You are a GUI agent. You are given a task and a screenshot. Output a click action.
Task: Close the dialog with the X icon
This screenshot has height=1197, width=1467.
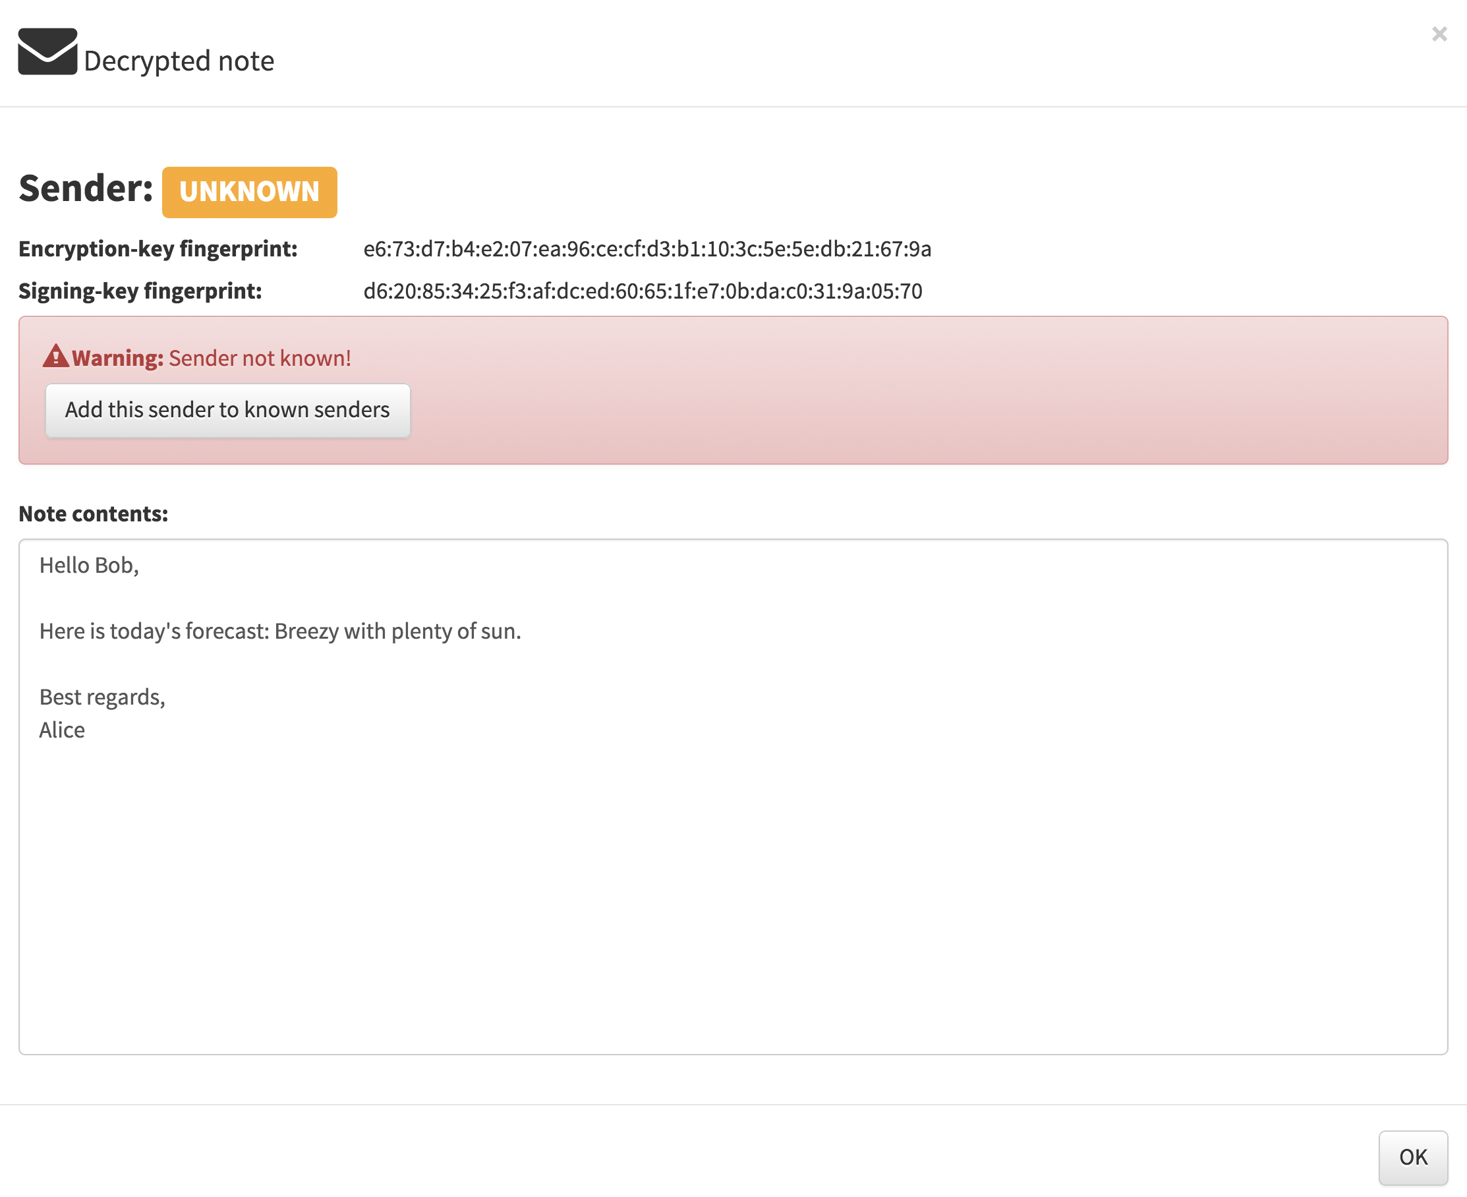pyautogui.click(x=1439, y=34)
